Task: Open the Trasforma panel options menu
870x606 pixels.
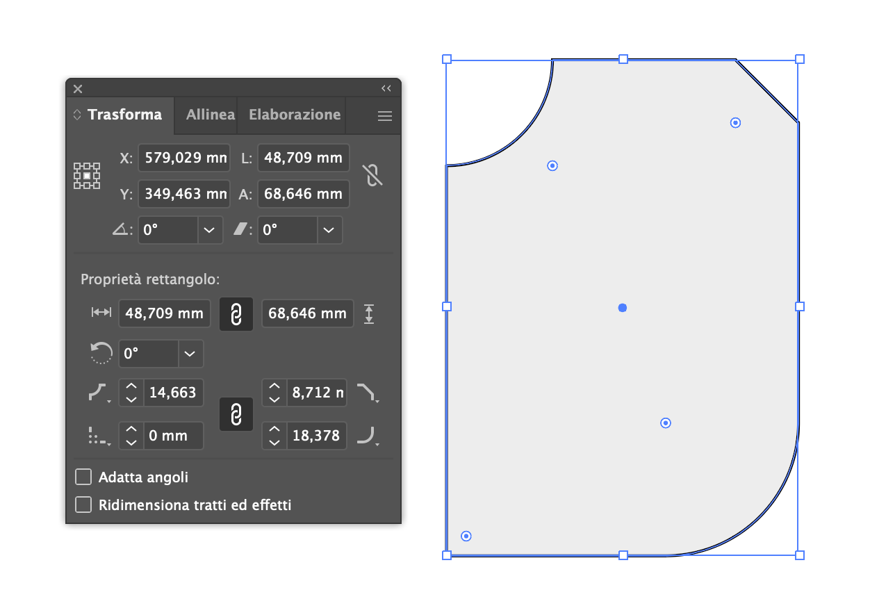Action: (x=385, y=116)
